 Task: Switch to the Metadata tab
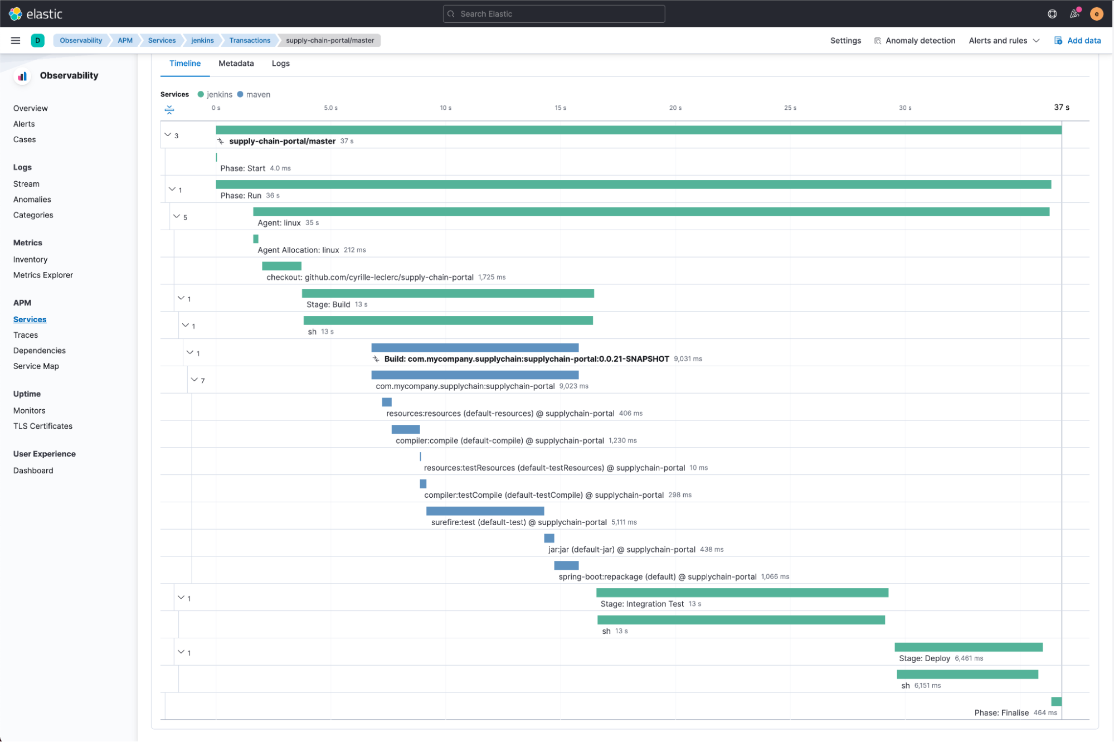(x=236, y=63)
